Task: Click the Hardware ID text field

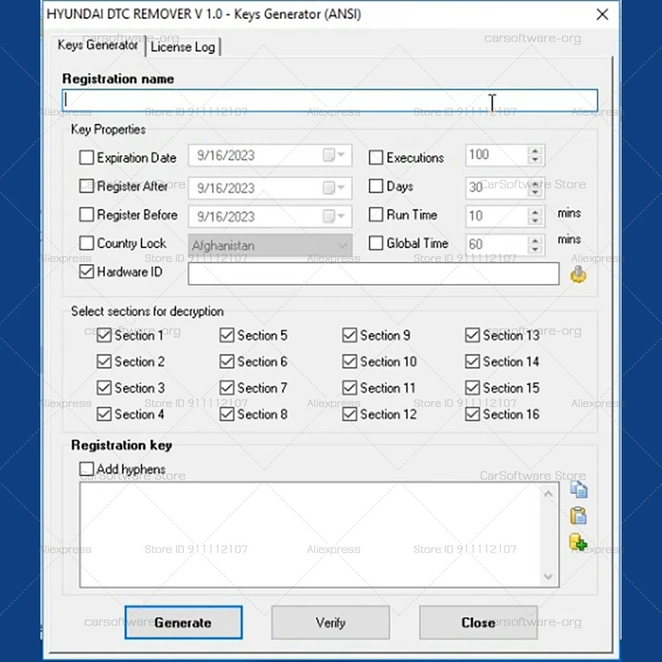Action: [373, 273]
